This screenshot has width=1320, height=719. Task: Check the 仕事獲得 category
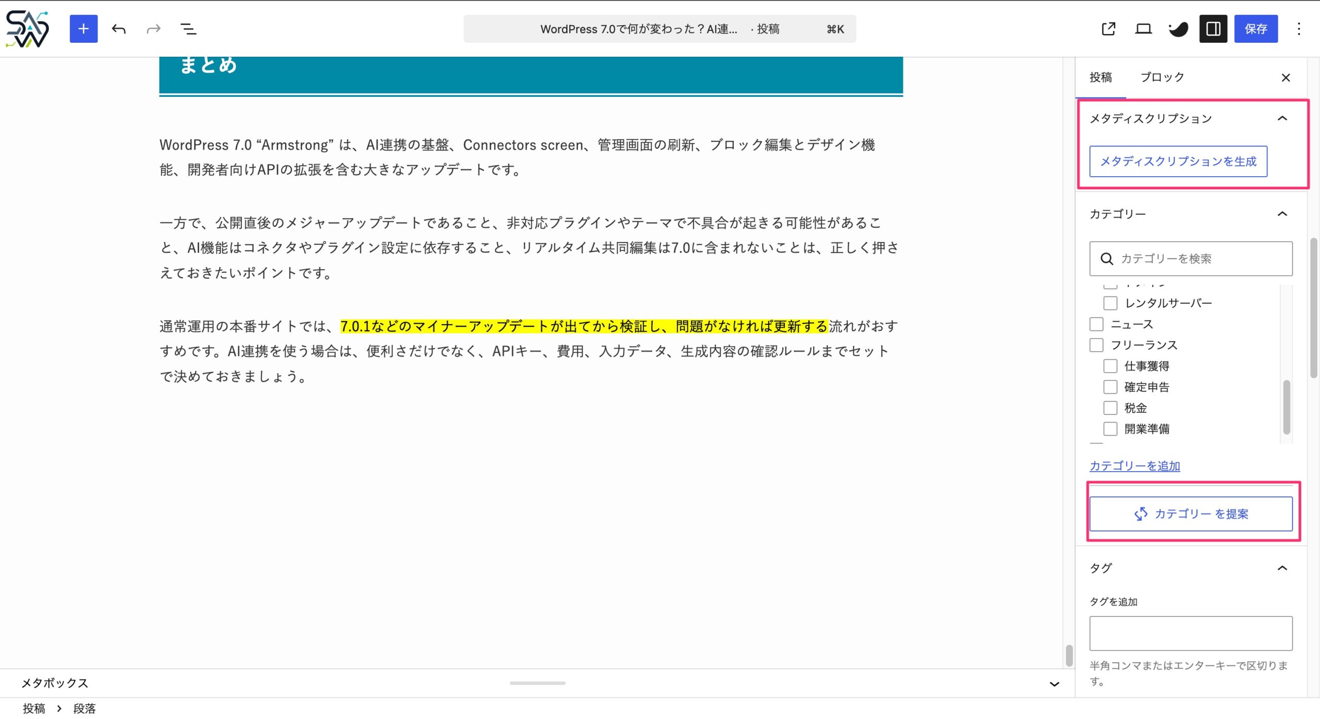point(1110,366)
